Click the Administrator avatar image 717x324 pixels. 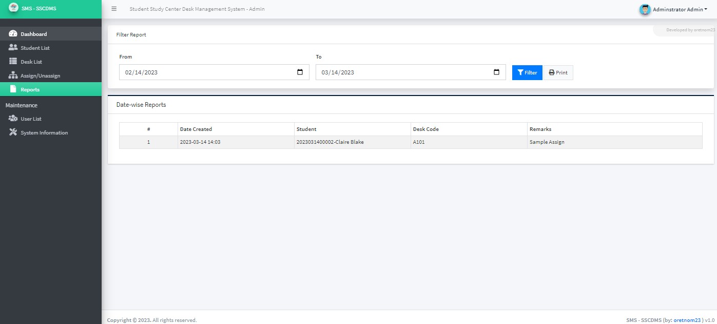pos(645,9)
